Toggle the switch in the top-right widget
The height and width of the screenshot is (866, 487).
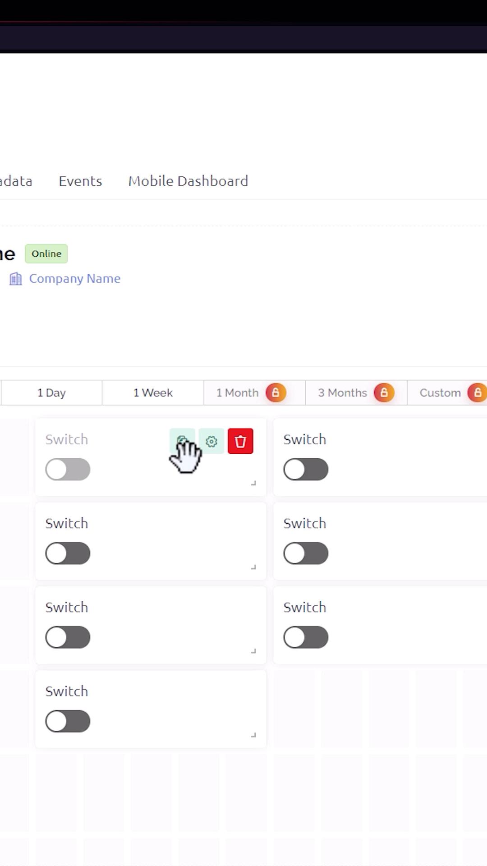point(306,470)
